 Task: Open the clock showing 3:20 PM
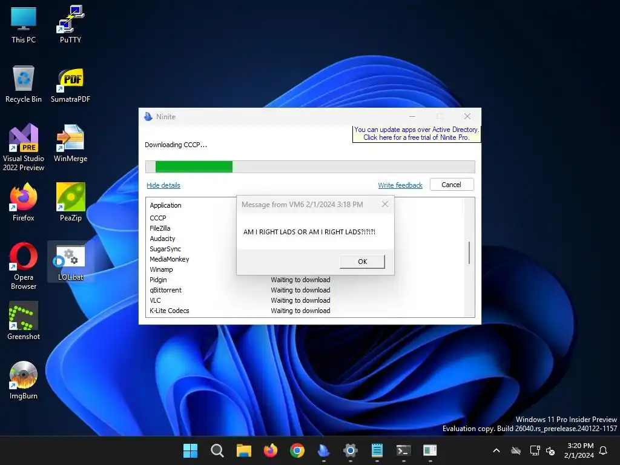[579, 450]
